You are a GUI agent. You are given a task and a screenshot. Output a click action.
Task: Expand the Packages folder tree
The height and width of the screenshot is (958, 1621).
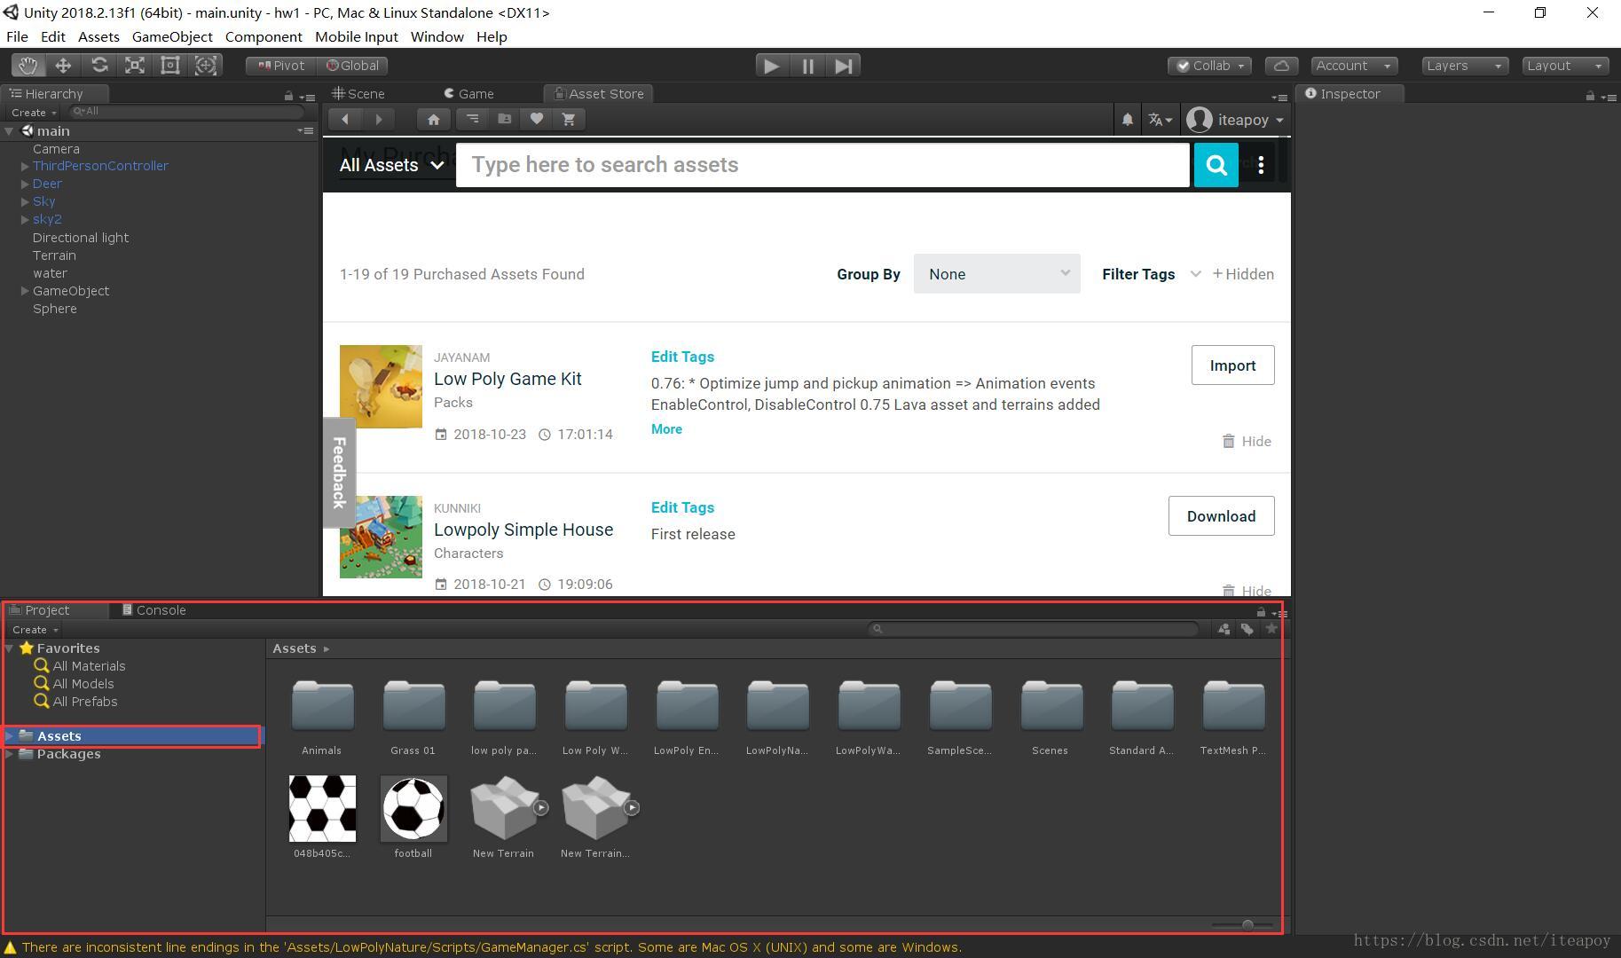tap(10, 754)
